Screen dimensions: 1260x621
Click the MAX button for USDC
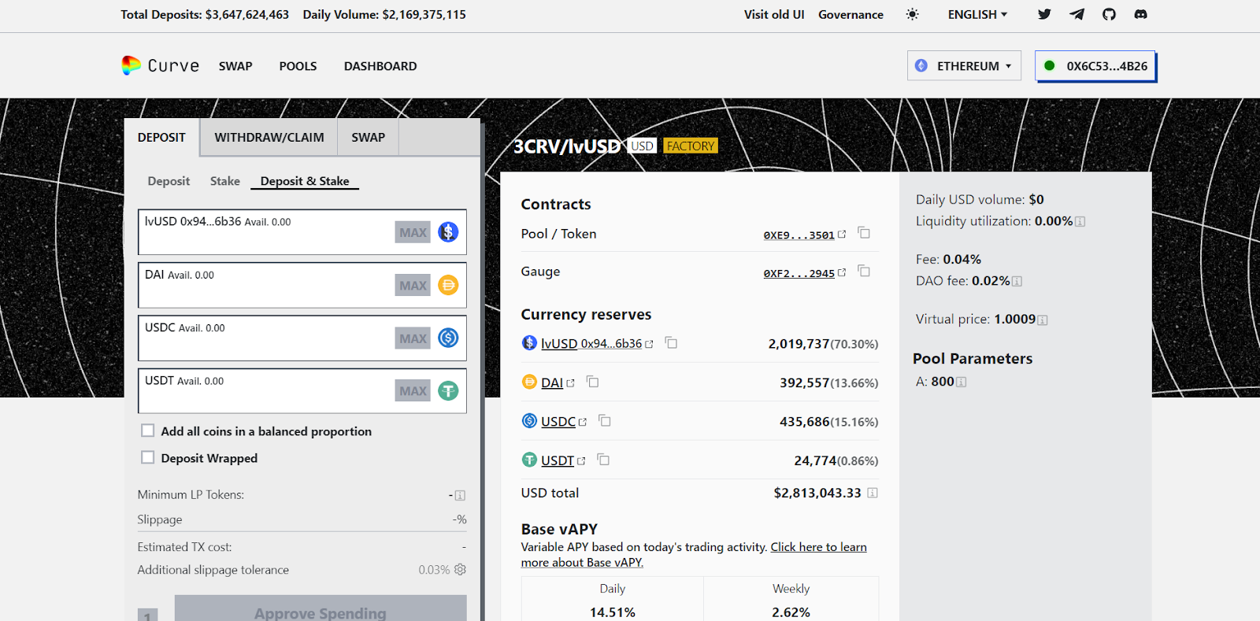tap(413, 338)
